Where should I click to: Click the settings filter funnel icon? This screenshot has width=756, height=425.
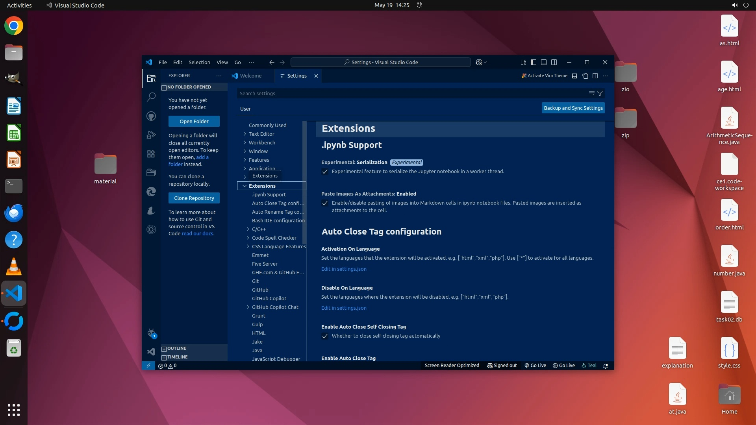(600, 94)
